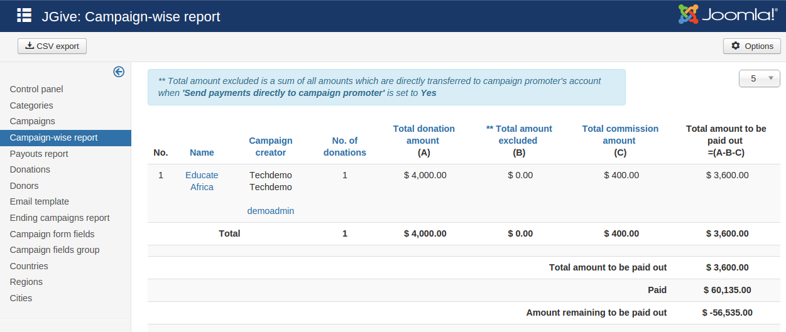786x332 pixels.
Task: Click the JGive grid icon in header
Action: pyautogui.click(x=24, y=16)
